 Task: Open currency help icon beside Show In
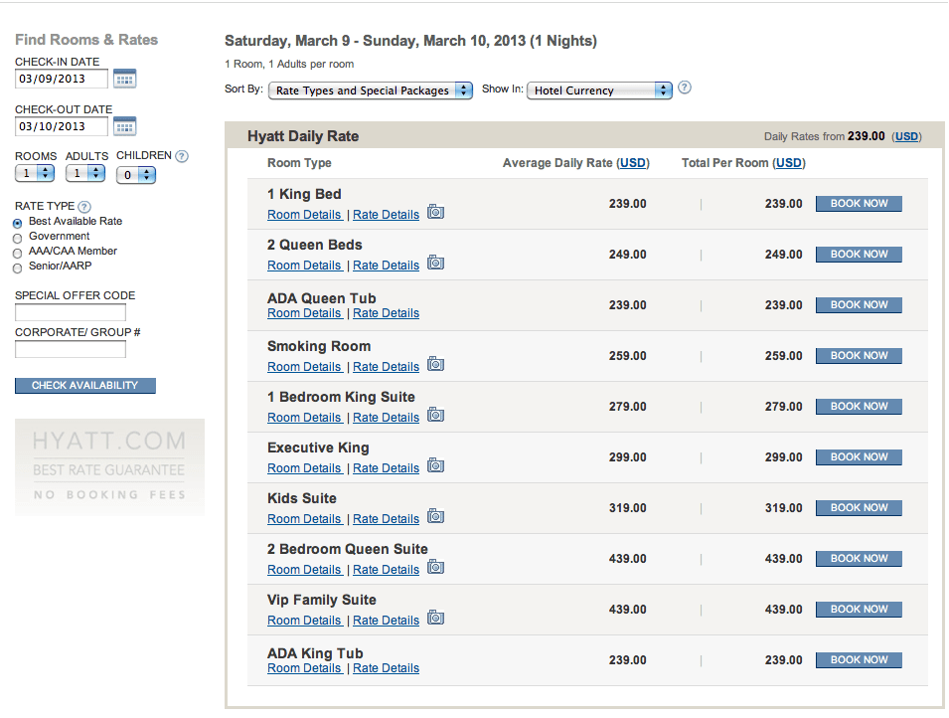point(685,88)
